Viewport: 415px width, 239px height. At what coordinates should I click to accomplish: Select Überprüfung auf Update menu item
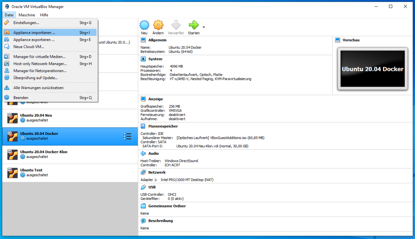pyautogui.click(x=36, y=78)
